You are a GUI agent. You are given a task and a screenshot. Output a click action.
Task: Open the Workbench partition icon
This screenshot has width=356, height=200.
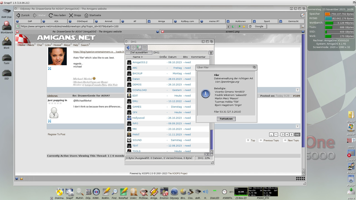click(x=6, y=27)
